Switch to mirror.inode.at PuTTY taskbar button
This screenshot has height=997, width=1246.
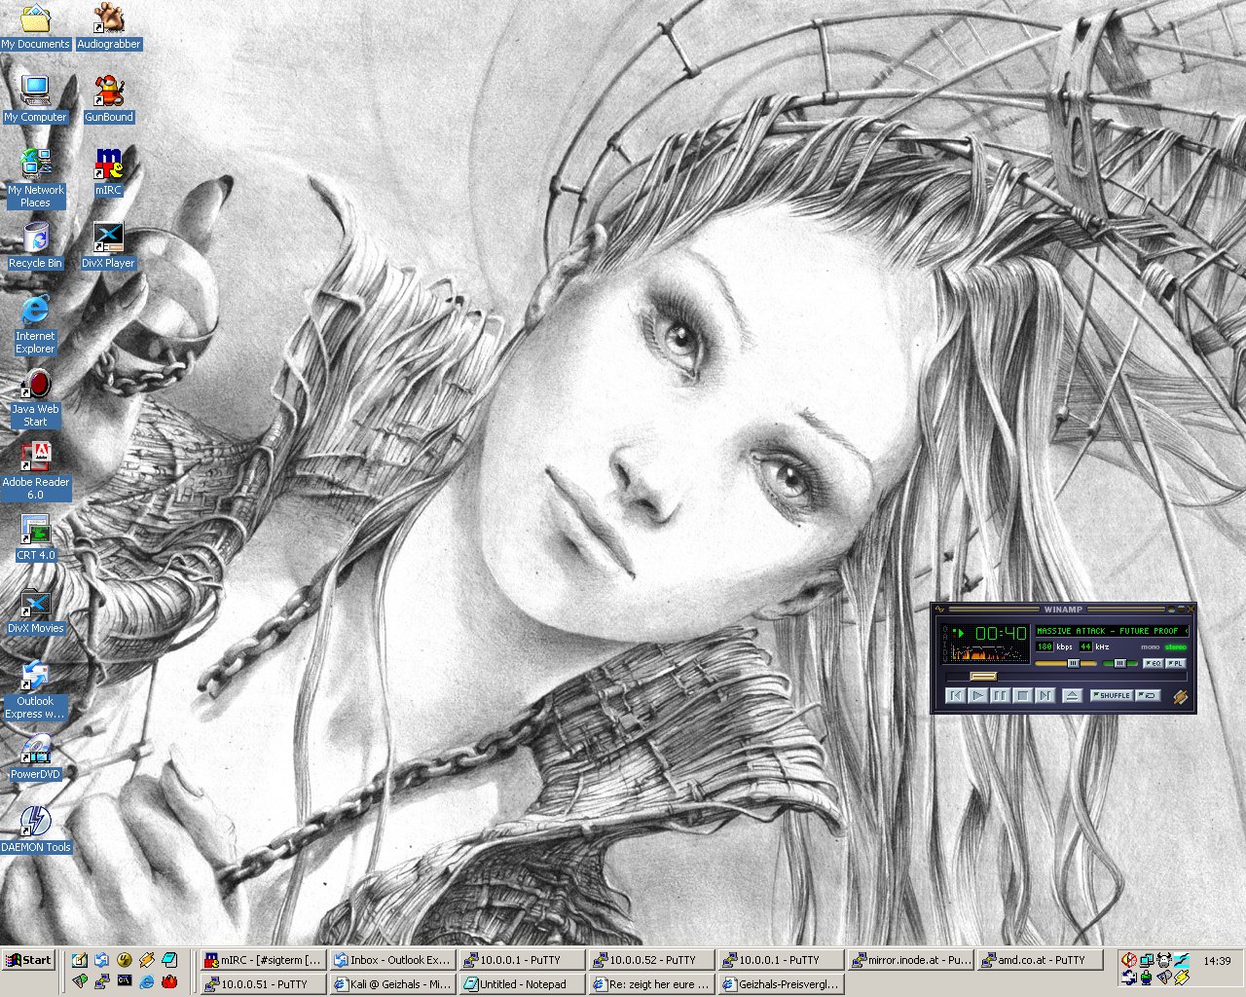pos(911,960)
